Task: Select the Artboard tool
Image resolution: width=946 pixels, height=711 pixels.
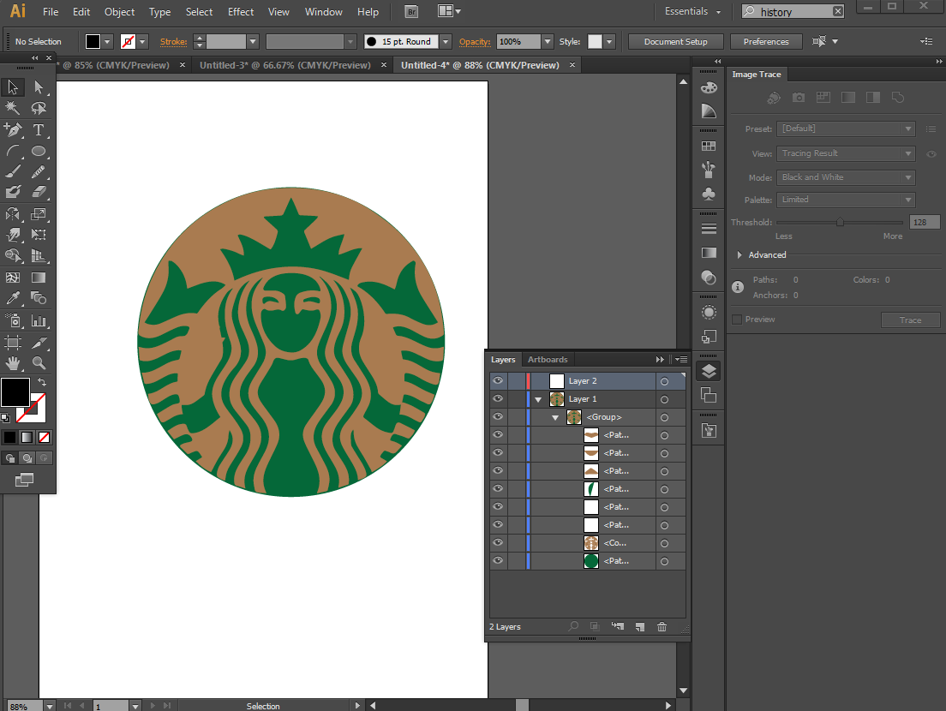Action: click(x=13, y=343)
